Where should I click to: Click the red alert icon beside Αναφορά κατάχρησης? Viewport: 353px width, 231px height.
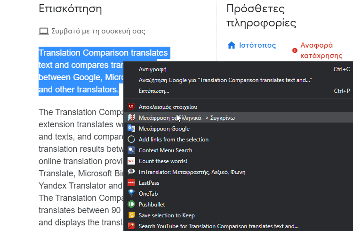tap(295, 50)
